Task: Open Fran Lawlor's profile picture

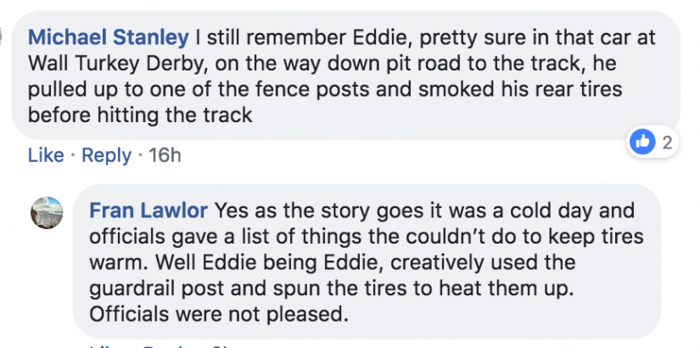Action: [47, 213]
